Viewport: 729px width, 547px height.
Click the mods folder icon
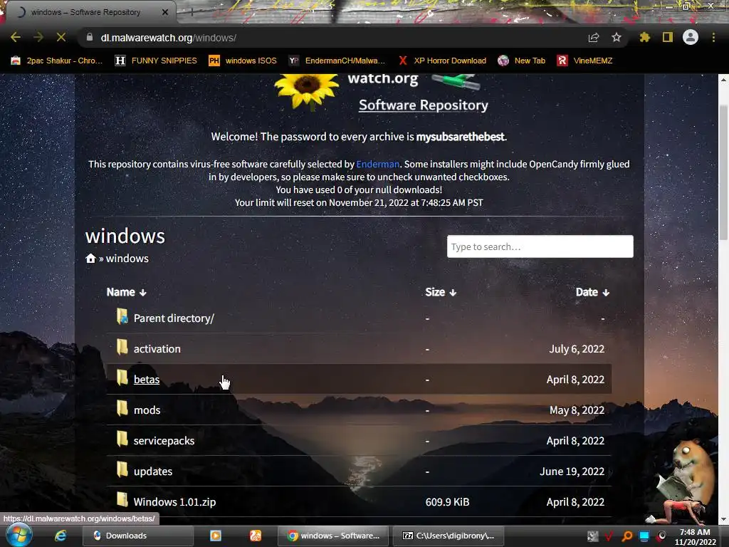tap(122, 409)
